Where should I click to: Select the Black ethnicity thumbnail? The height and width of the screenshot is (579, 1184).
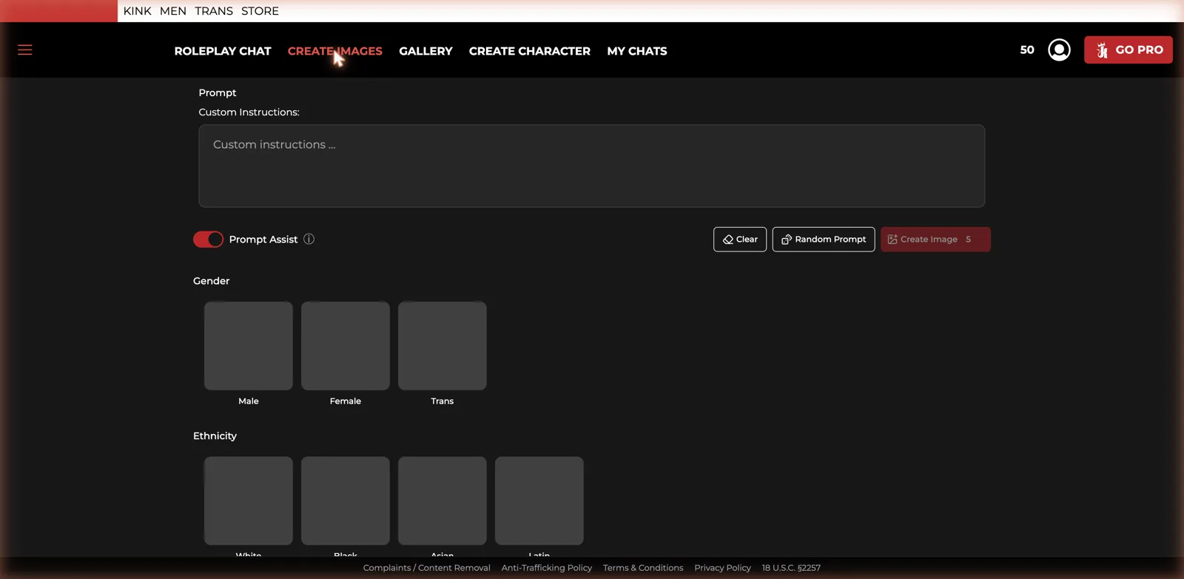(x=346, y=501)
